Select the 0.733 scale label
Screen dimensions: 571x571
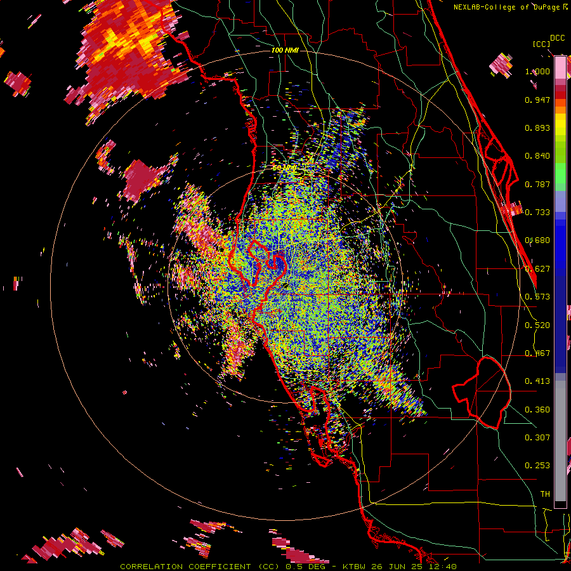coord(537,213)
